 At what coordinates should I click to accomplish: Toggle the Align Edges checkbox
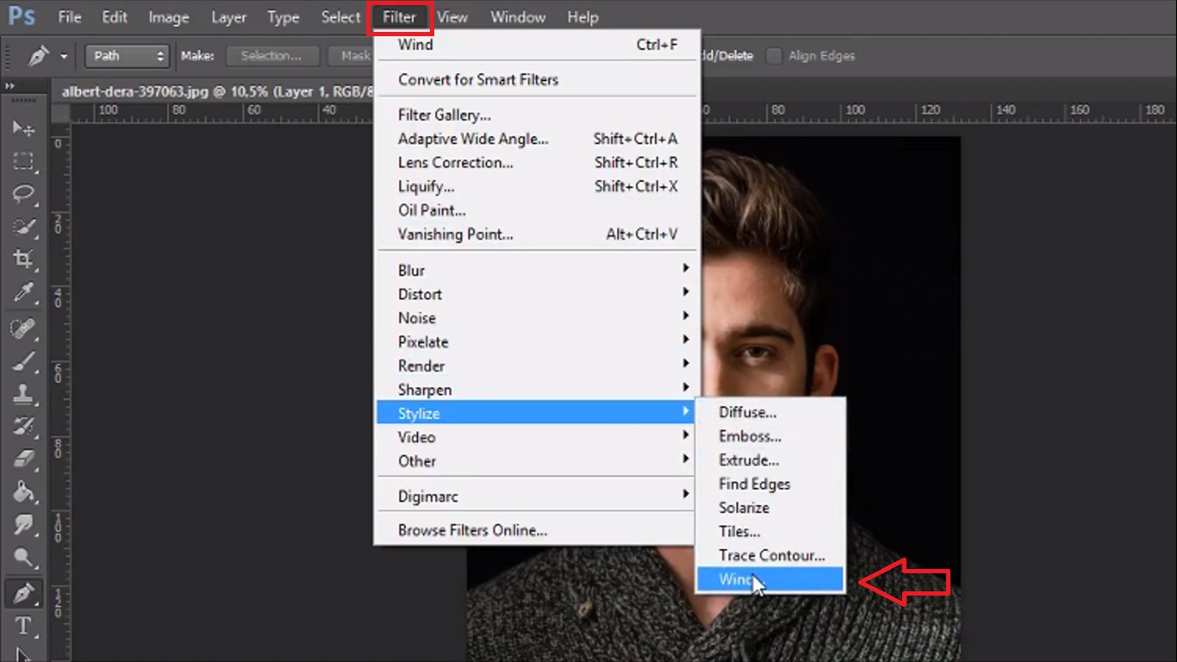[x=775, y=56]
